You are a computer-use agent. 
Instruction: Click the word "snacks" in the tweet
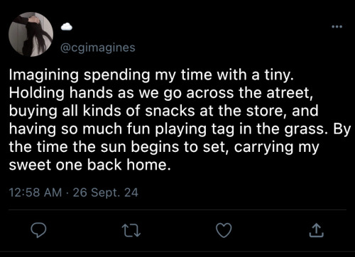(170, 111)
